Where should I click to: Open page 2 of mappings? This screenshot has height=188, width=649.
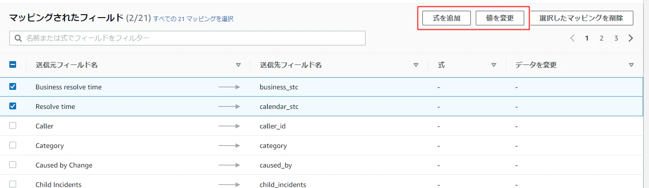click(x=602, y=38)
